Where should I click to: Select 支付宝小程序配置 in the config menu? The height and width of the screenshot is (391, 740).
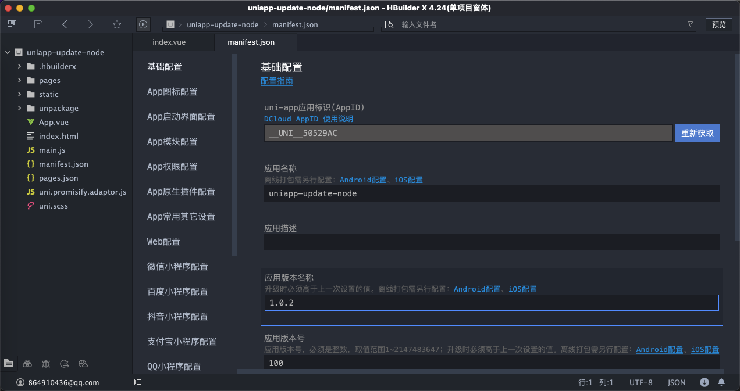coord(182,342)
